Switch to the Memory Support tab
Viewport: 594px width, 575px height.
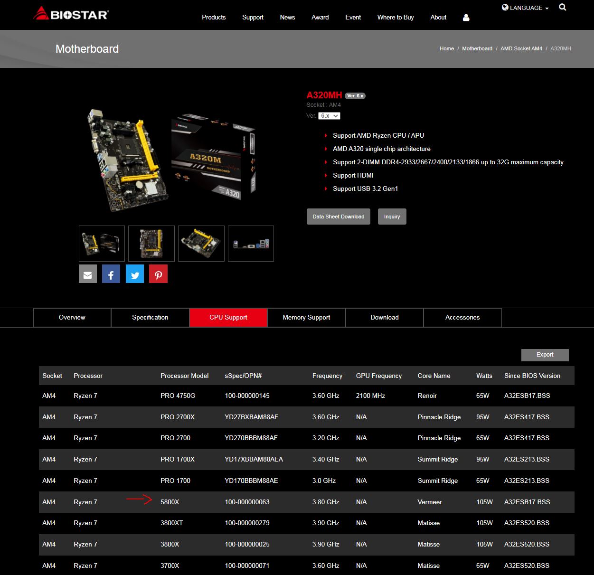click(306, 317)
